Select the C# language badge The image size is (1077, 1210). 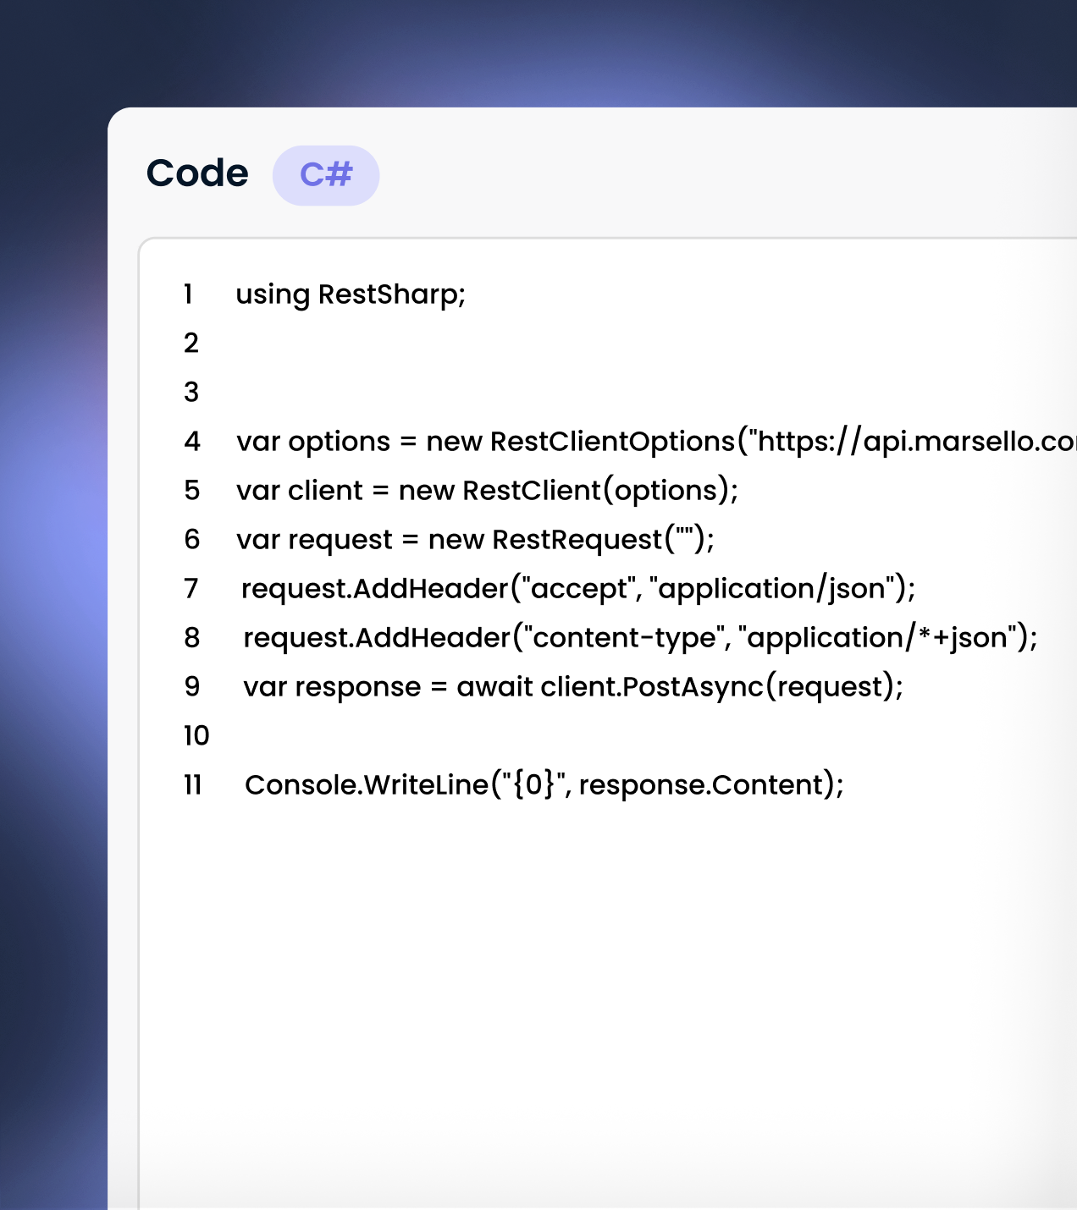(326, 174)
